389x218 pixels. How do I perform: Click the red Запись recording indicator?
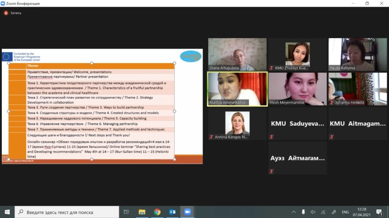(x=6, y=13)
